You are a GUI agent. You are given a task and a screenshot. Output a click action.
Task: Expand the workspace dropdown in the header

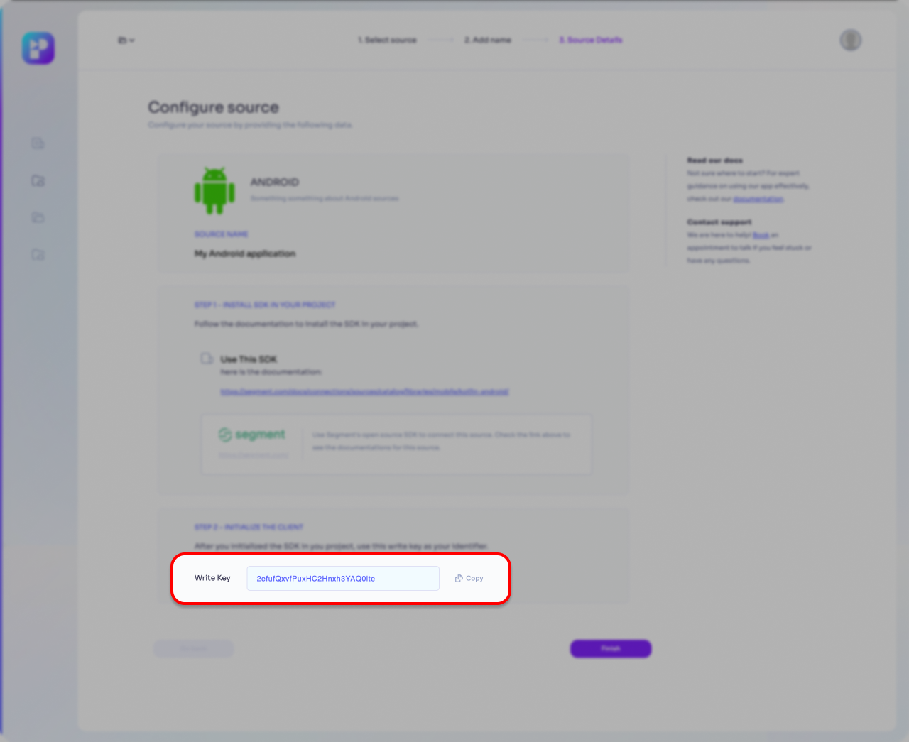pos(126,40)
